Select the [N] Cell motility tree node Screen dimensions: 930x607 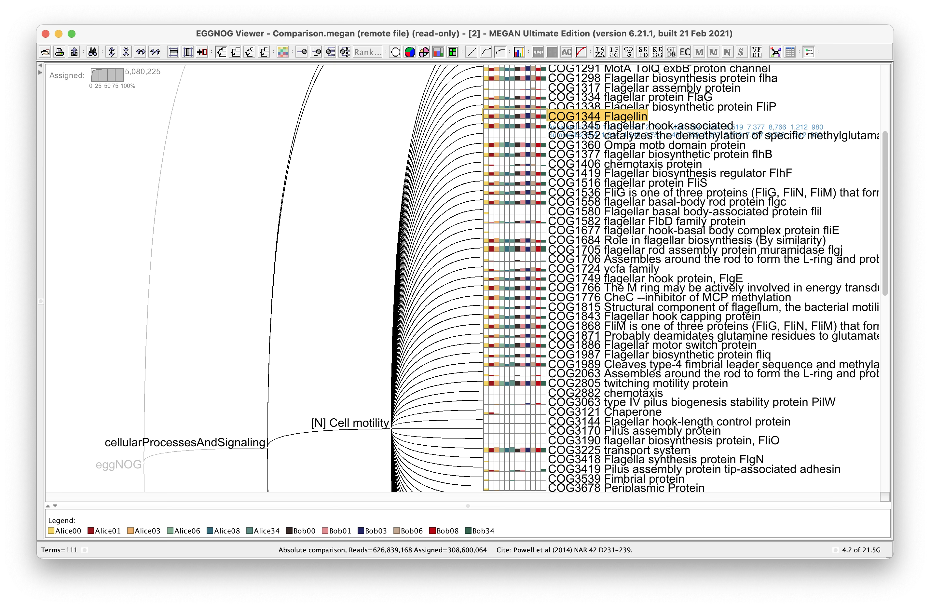click(x=350, y=423)
